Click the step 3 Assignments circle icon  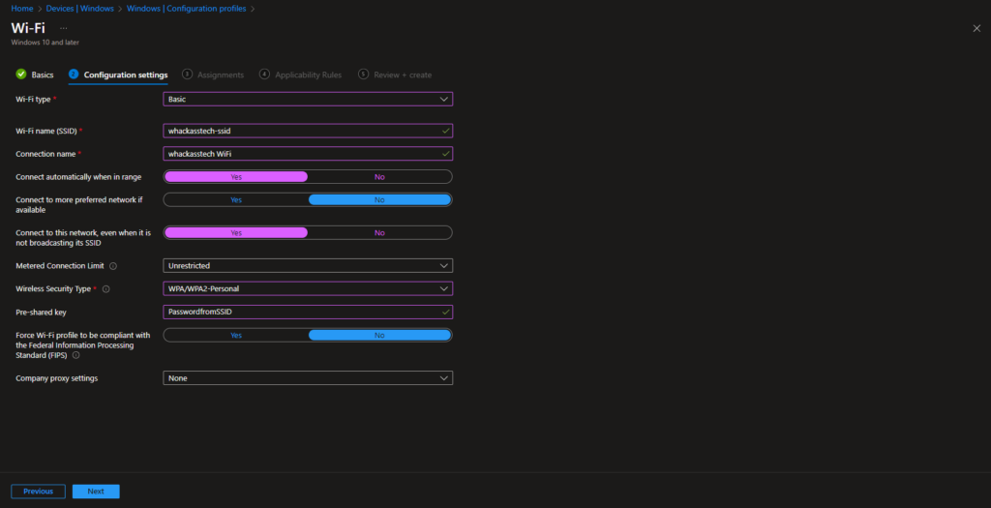point(187,74)
